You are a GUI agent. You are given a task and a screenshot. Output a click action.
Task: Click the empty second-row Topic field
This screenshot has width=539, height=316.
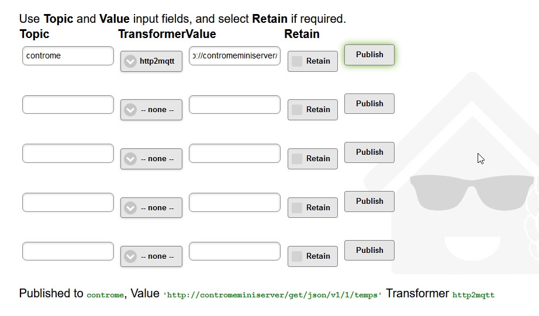(68, 105)
